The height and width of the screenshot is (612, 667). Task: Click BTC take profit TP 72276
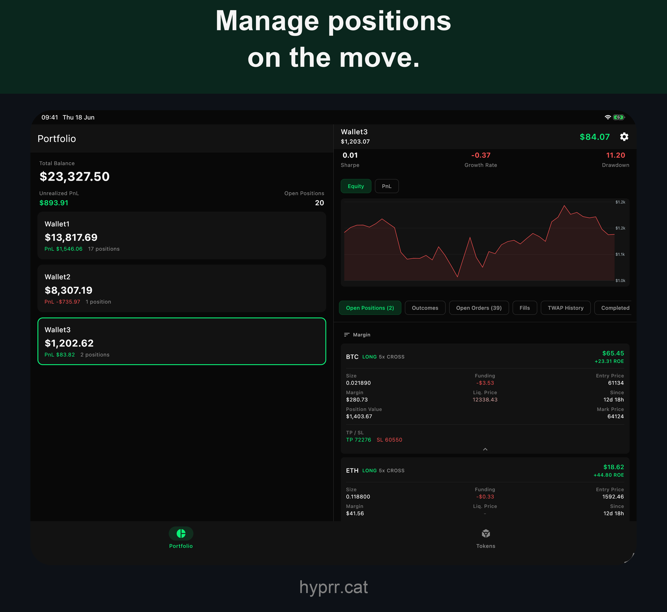pos(359,440)
